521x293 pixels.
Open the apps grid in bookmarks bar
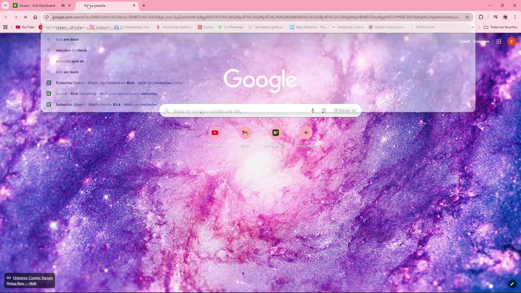pos(5,27)
